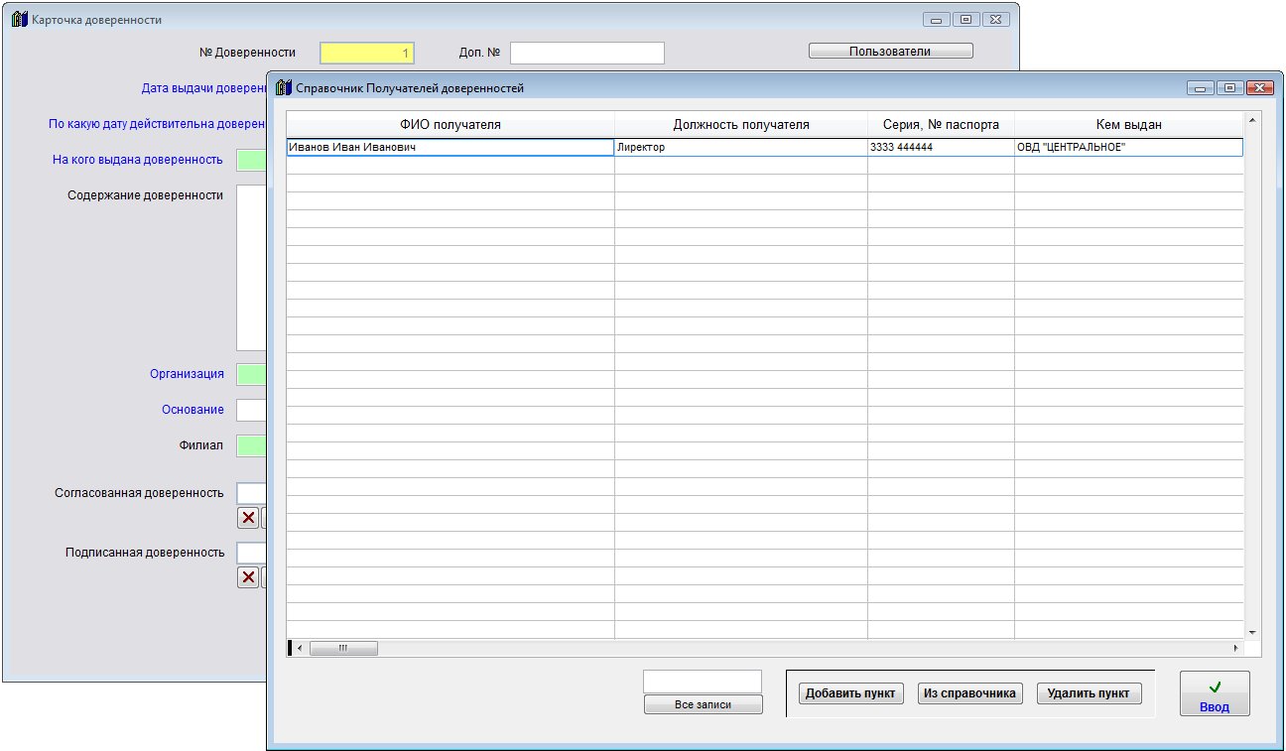Click the left arrow of the horizontal scrollbar
This screenshot has height=751, width=1286.
[x=300, y=648]
